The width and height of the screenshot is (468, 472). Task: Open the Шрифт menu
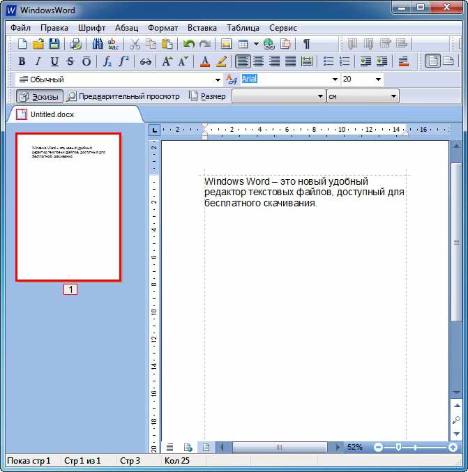(x=91, y=28)
